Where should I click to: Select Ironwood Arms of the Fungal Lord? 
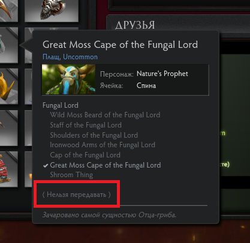pos(103,145)
